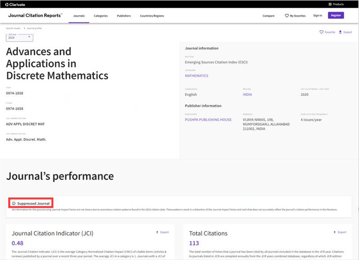This screenshot has width=359, height=260.
Task: Click the Export download icon at top right
Action: pos(341,32)
